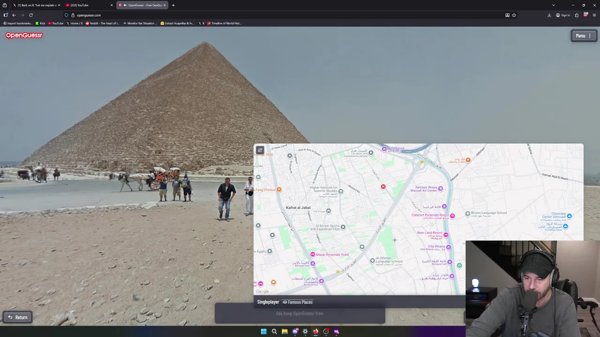
Task: Click Ramses Wissa Wassef Art Center marker
Action: point(441,189)
